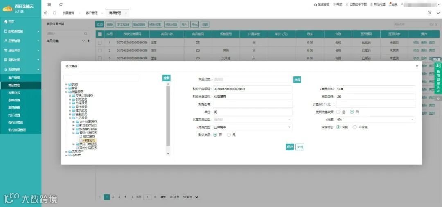
Task: Open the 优惠政策类型 dropdown
Action: (x=253, y=120)
